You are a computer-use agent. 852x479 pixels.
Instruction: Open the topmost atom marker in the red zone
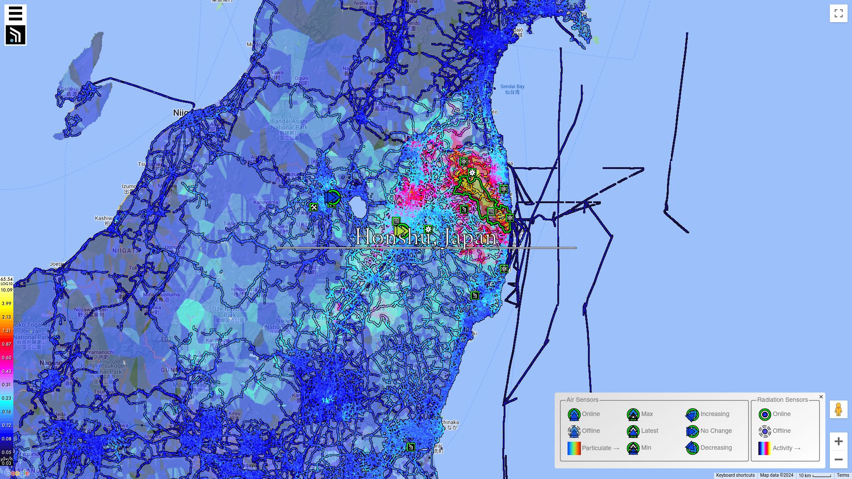pos(464,161)
